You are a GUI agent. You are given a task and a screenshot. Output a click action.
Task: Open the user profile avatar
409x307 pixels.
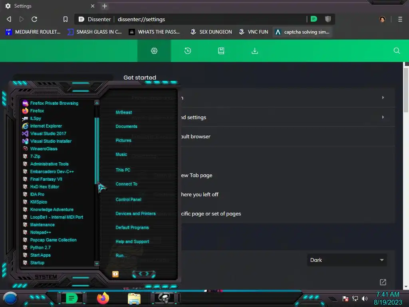click(x=382, y=19)
